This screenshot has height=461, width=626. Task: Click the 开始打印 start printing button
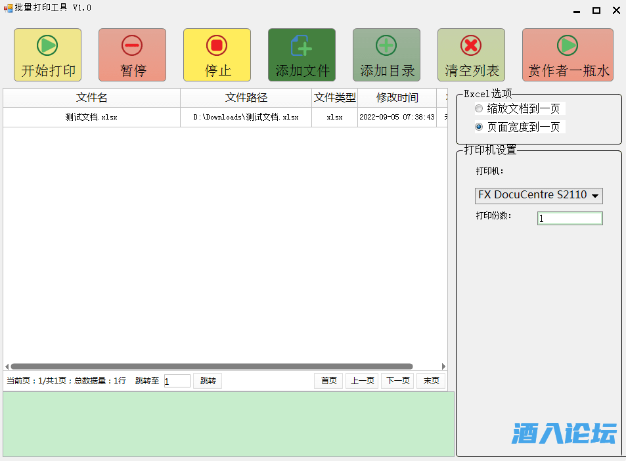pos(48,55)
